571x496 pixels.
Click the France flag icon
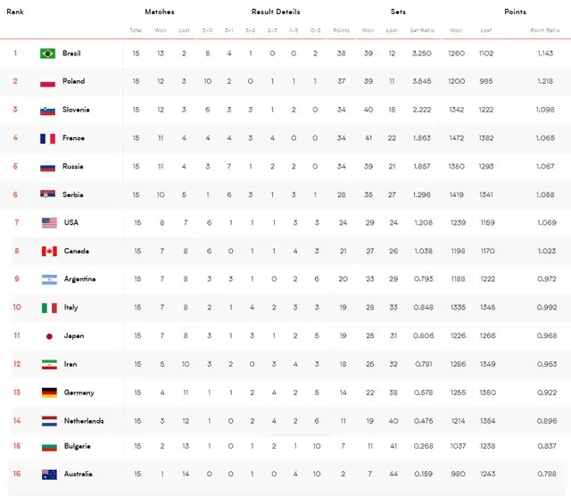[48, 139]
